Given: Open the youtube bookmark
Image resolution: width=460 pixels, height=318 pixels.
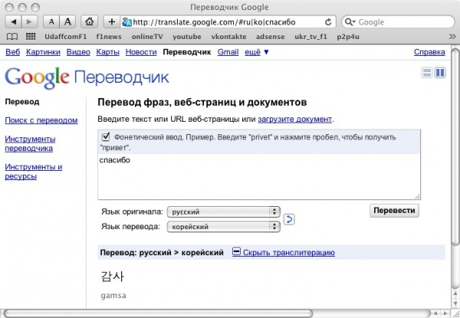Looking at the screenshot, I should click(x=187, y=37).
